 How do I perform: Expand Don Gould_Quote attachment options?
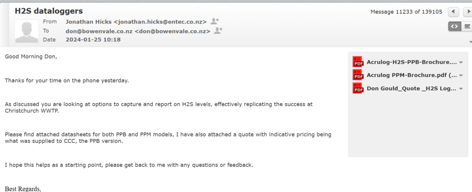(x=460, y=89)
